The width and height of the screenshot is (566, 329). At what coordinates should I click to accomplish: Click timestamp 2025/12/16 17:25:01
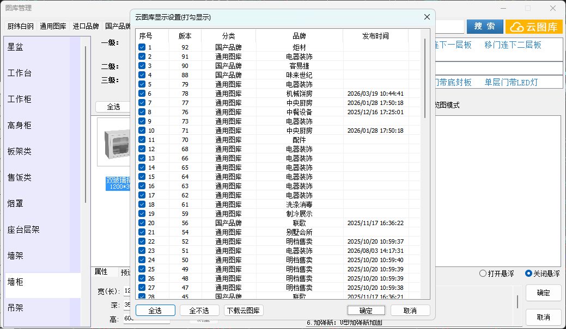click(375, 111)
